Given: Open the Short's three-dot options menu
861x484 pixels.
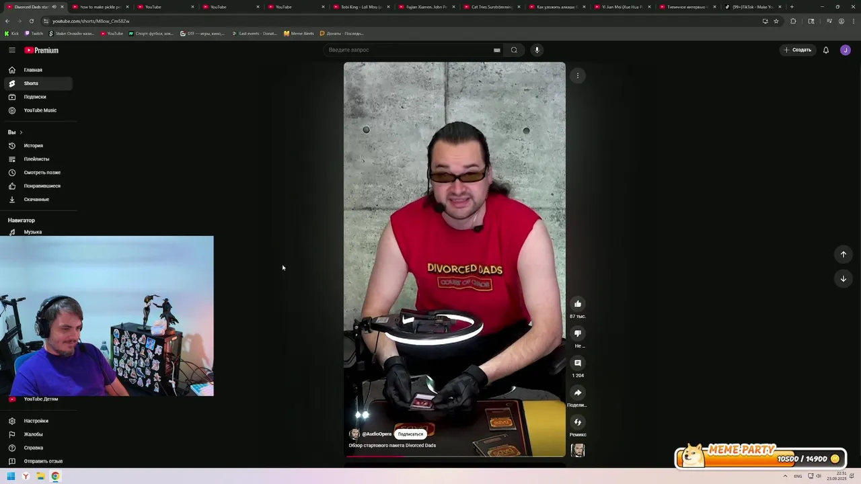Looking at the screenshot, I should 578,75.
